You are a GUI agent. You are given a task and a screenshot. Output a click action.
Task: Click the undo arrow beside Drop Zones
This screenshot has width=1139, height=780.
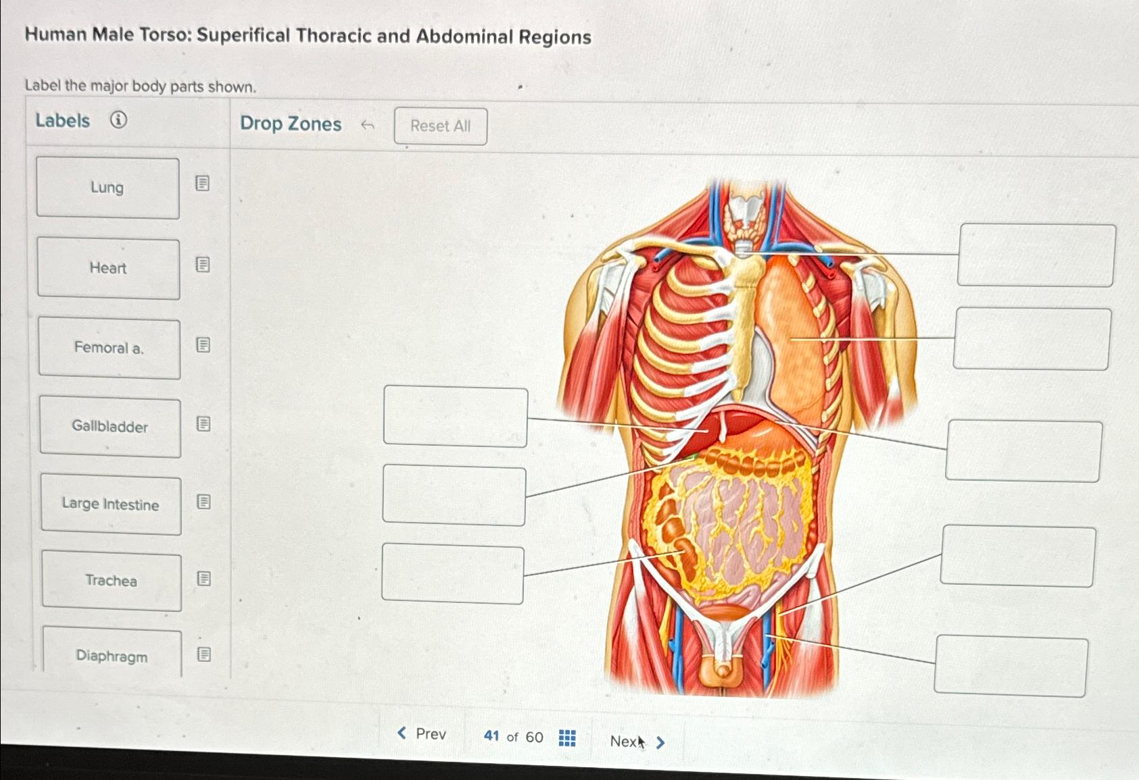(368, 125)
